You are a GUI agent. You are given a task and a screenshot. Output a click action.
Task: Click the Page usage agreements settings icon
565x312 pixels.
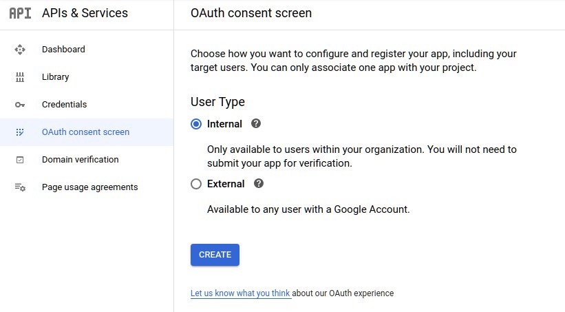pos(20,187)
